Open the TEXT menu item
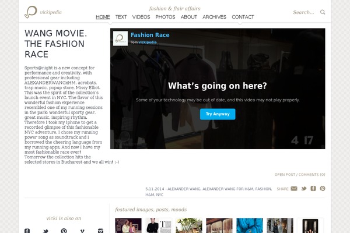Image resolution: width=350 pixels, height=233 pixels. (121, 17)
